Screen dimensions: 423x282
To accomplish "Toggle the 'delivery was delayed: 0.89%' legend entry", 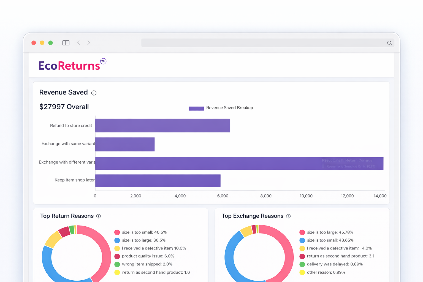I will pos(335,264).
